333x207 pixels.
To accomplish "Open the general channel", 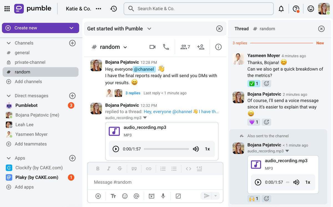I will (22, 53).
